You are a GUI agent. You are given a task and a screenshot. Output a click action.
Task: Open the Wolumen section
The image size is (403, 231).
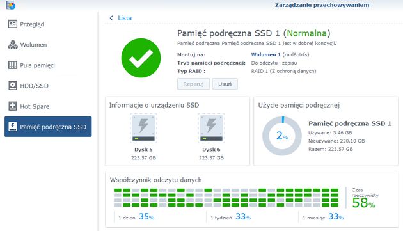48,45
